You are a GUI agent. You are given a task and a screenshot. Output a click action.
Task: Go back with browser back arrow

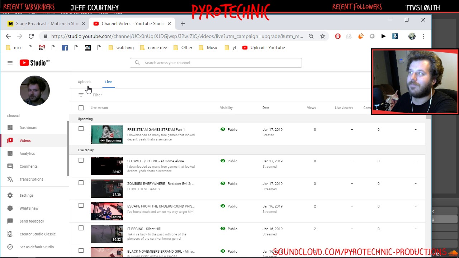8,36
